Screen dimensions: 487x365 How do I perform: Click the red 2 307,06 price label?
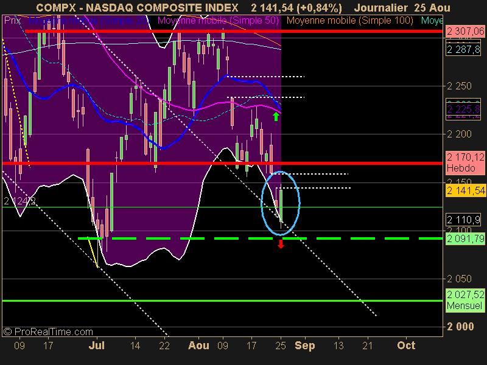point(465,32)
